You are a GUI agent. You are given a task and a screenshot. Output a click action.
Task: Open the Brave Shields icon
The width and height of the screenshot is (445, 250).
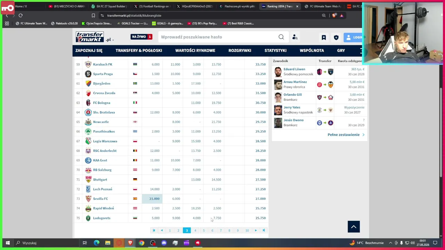334,15
